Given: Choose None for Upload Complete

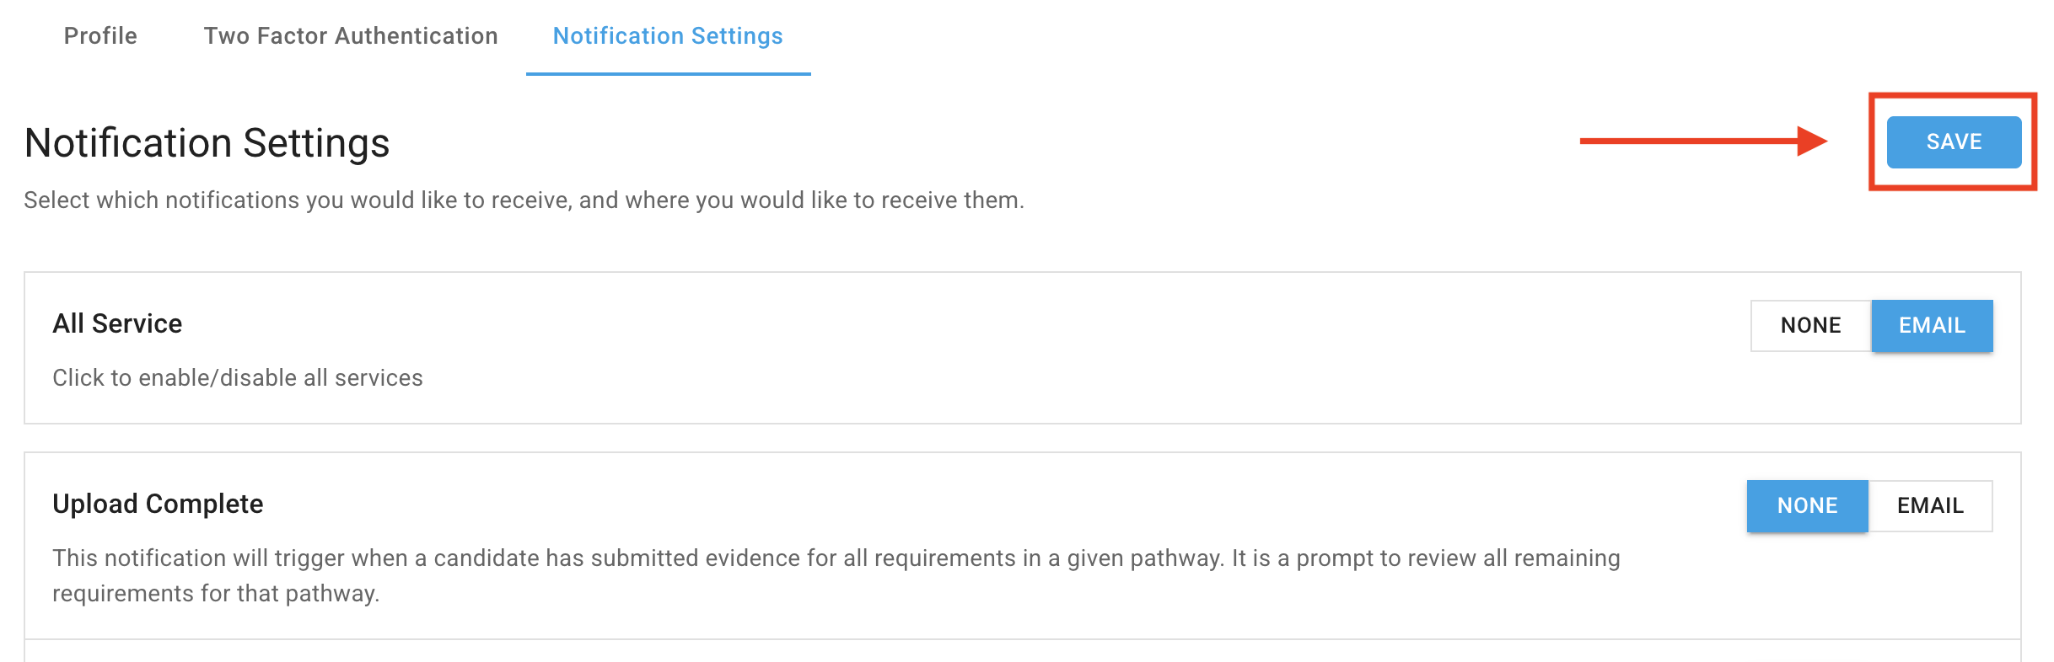Looking at the screenshot, I should coord(1807,506).
